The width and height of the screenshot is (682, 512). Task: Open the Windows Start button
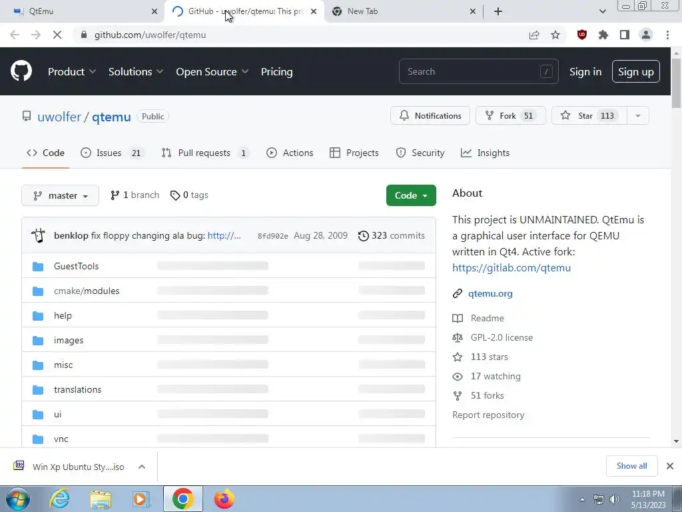(x=17, y=499)
